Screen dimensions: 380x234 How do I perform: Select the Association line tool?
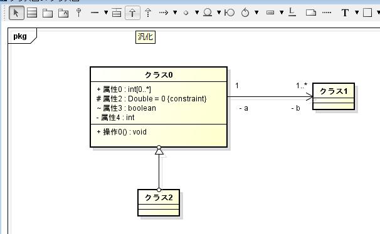(95, 13)
